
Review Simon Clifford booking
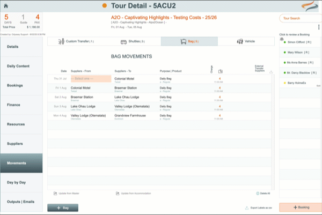[299, 42]
